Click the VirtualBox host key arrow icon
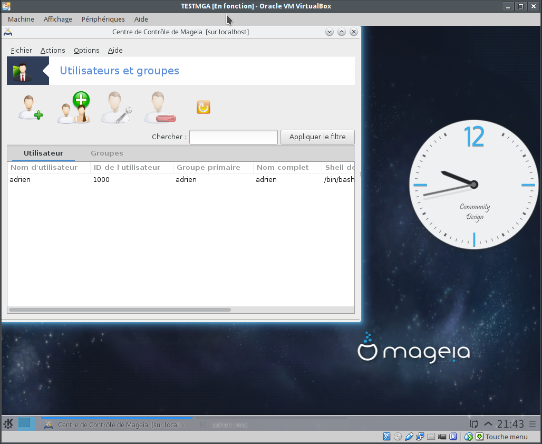This screenshot has height=444, width=542. click(479, 437)
